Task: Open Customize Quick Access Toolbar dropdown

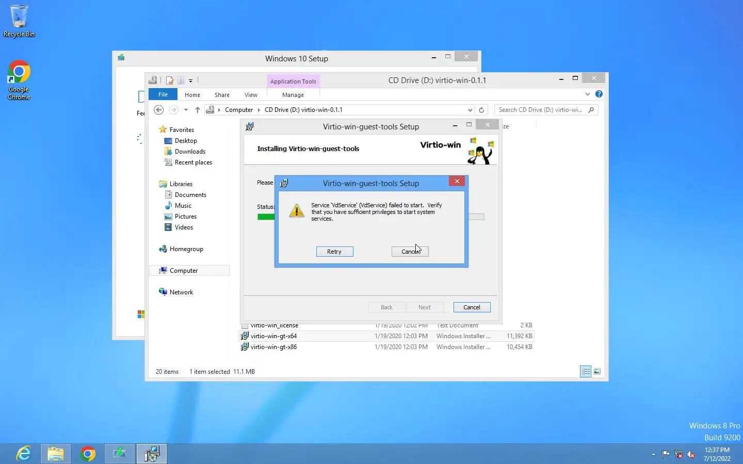Action: point(190,81)
